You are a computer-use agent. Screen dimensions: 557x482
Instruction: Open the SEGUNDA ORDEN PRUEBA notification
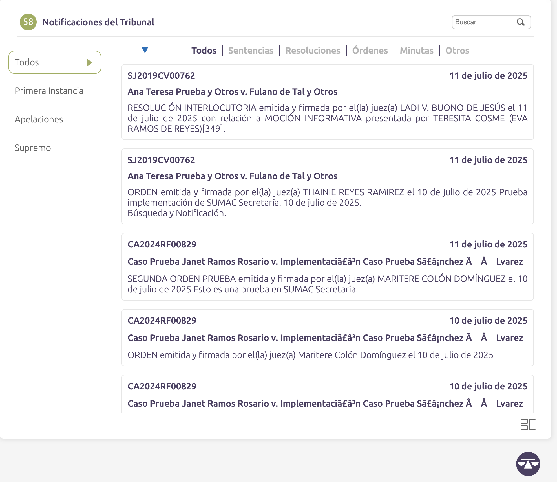click(327, 284)
